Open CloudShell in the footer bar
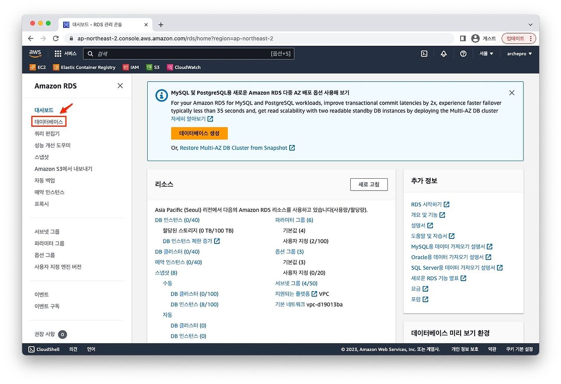The width and height of the screenshot is (561, 384). [44, 349]
